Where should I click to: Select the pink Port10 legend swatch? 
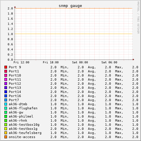click(6, 75)
